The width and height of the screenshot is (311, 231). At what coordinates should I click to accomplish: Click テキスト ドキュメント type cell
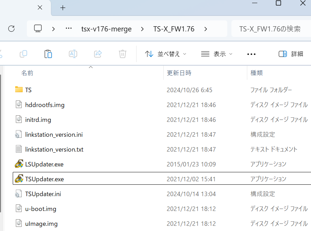click(x=274, y=149)
